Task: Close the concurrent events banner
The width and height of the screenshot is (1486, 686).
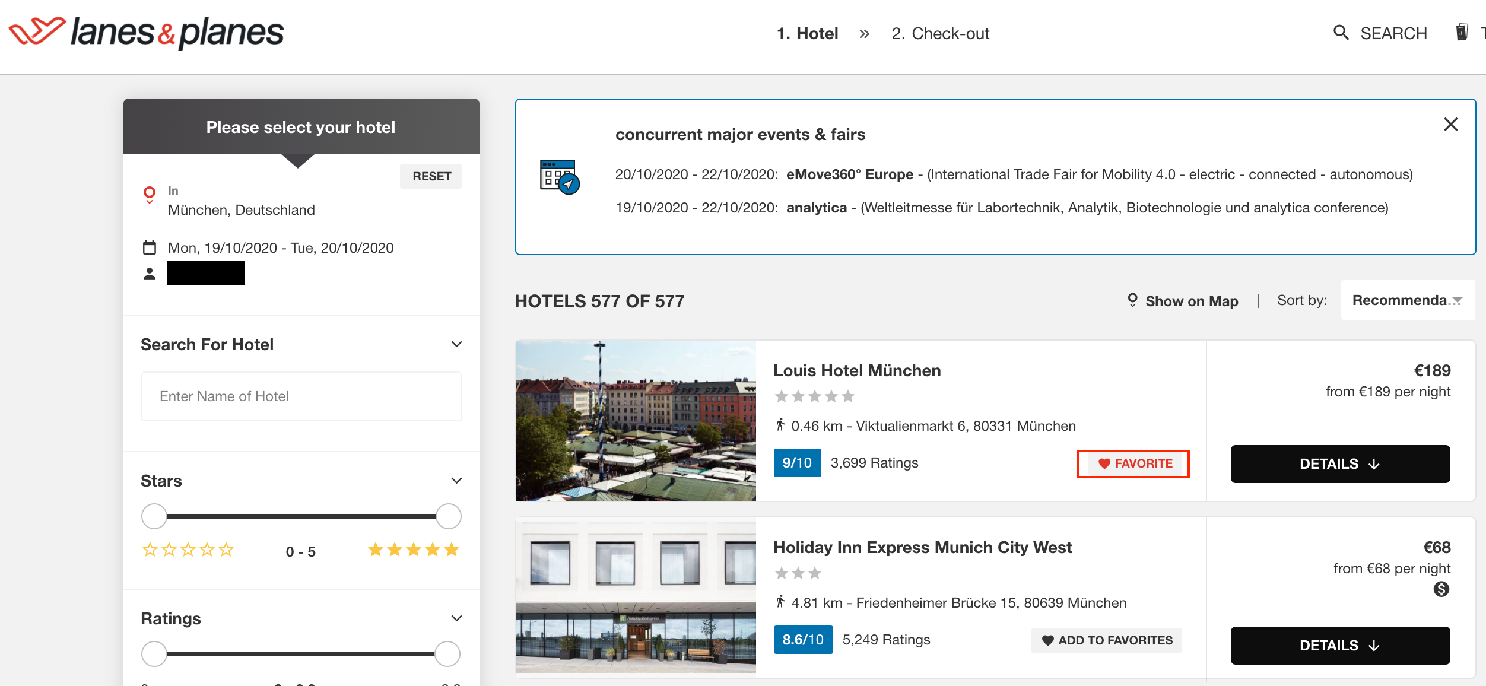Action: pyautogui.click(x=1450, y=125)
